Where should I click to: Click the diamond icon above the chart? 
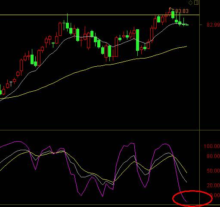pyautogui.click(x=190, y=3)
